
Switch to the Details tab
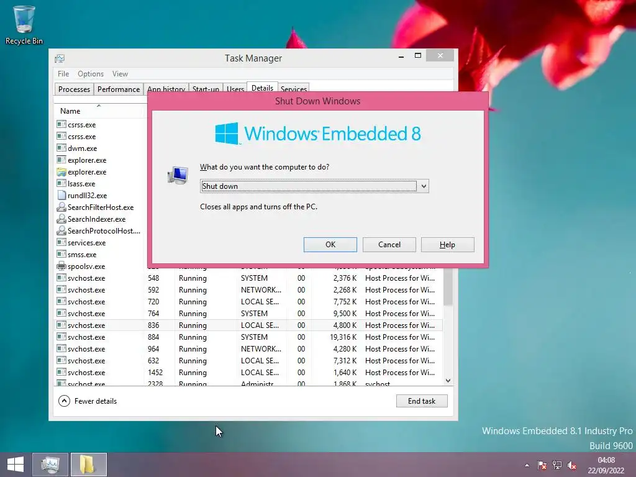coord(263,88)
